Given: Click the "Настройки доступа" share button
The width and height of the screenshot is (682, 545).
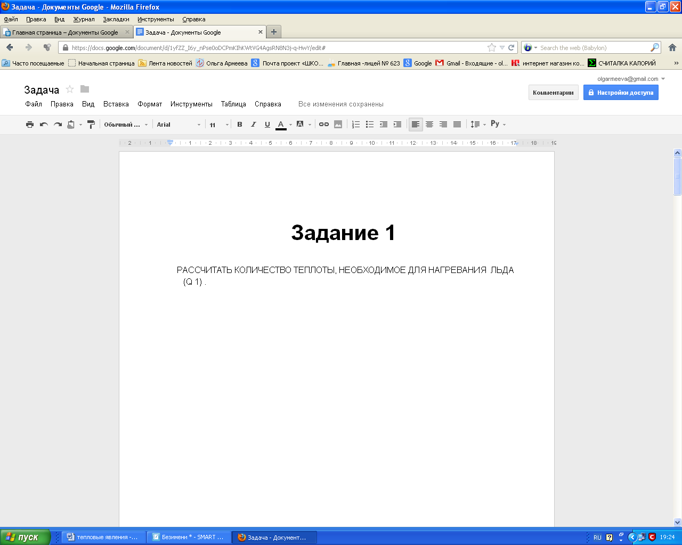Looking at the screenshot, I should [x=621, y=93].
